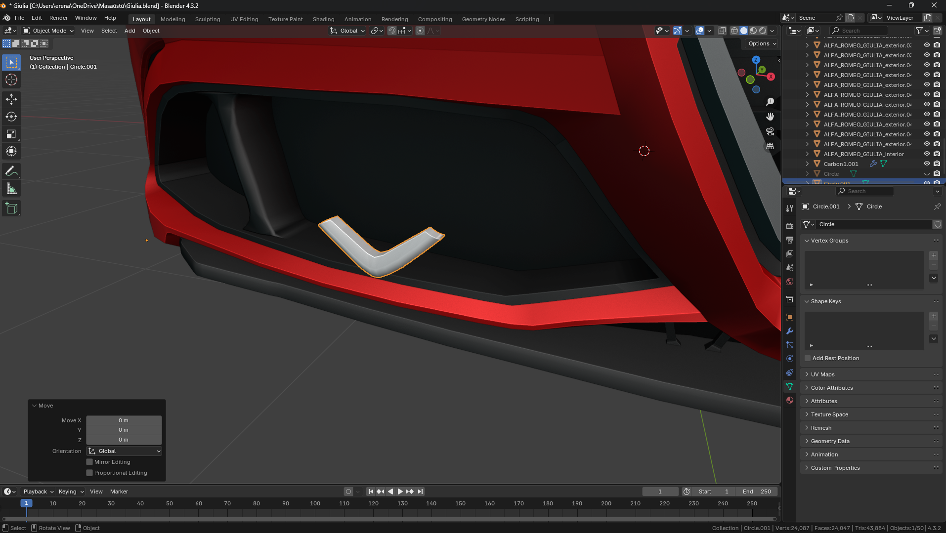
Task: Click the viewport zoom magnifier icon
Action: 770,102
